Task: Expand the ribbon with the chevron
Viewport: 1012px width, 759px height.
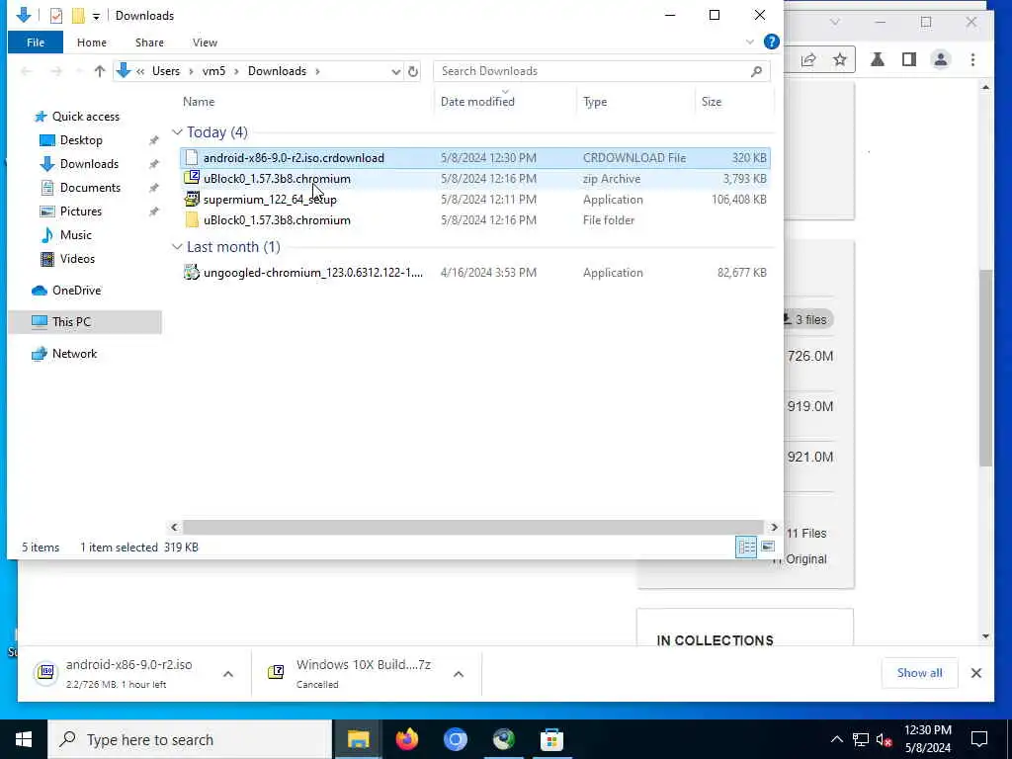Action: (750, 42)
